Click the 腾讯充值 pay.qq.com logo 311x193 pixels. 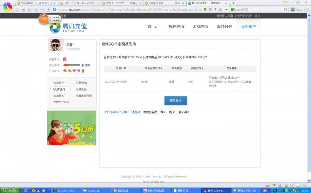[68, 28]
